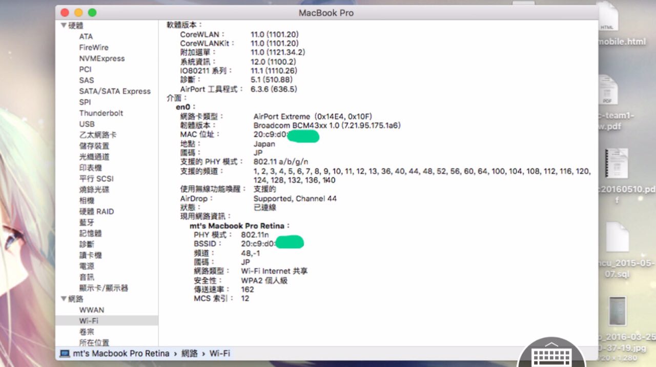Select FireWire in the sidebar
Image resolution: width=656 pixels, height=367 pixels.
click(x=94, y=47)
